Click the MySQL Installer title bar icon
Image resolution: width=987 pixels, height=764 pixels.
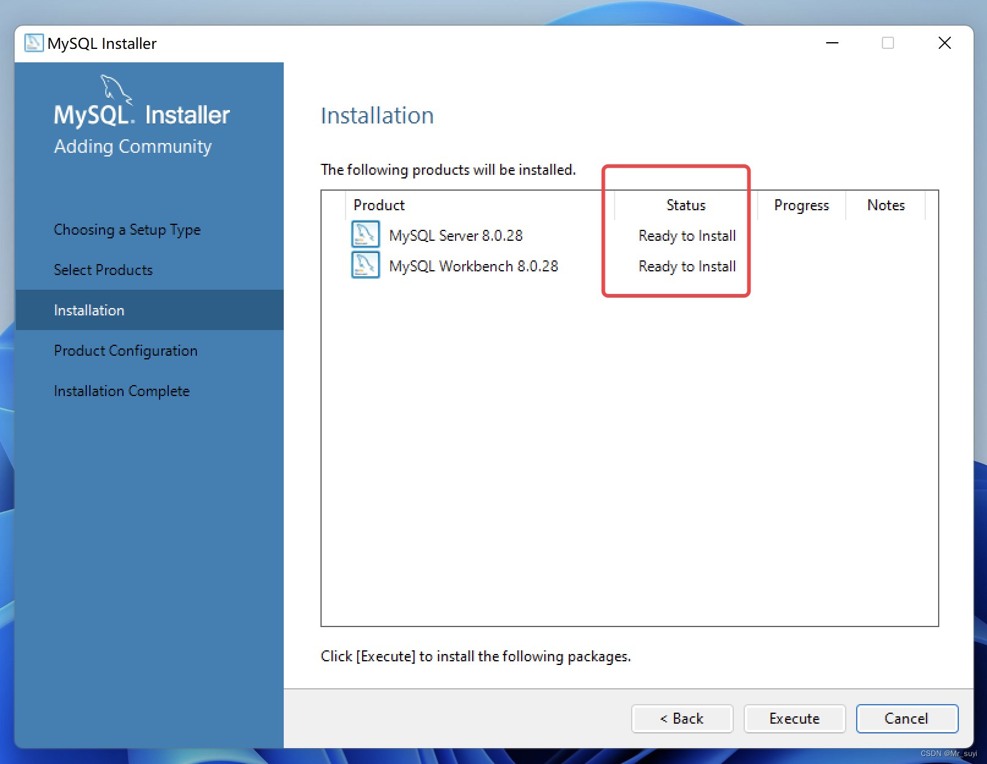click(34, 43)
